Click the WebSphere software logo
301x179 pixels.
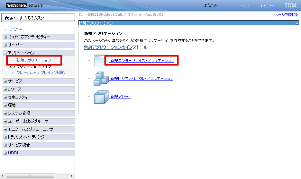pos(24,5)
